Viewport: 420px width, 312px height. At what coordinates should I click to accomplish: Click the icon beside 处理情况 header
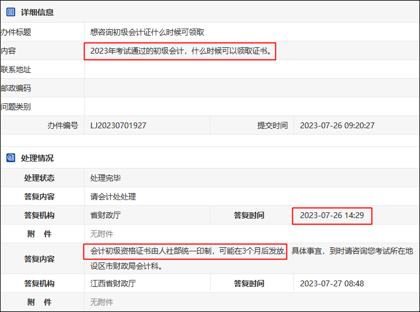click(x=10, y=158)
